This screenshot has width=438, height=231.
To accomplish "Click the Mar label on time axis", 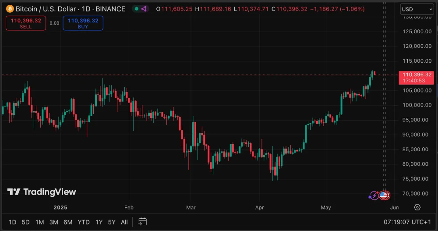I will click(x=191, y=207).
